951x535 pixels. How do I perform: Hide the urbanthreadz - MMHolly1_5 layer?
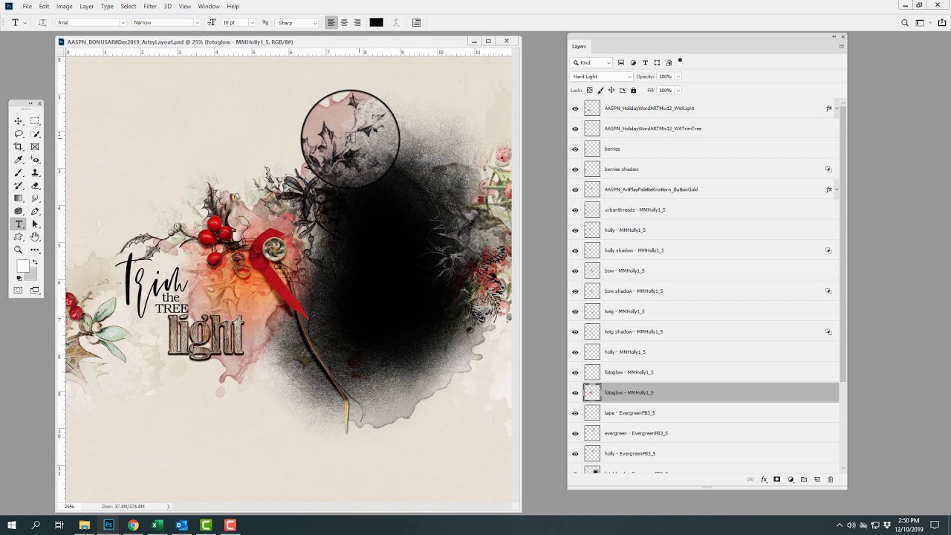[x=575, y=210]
